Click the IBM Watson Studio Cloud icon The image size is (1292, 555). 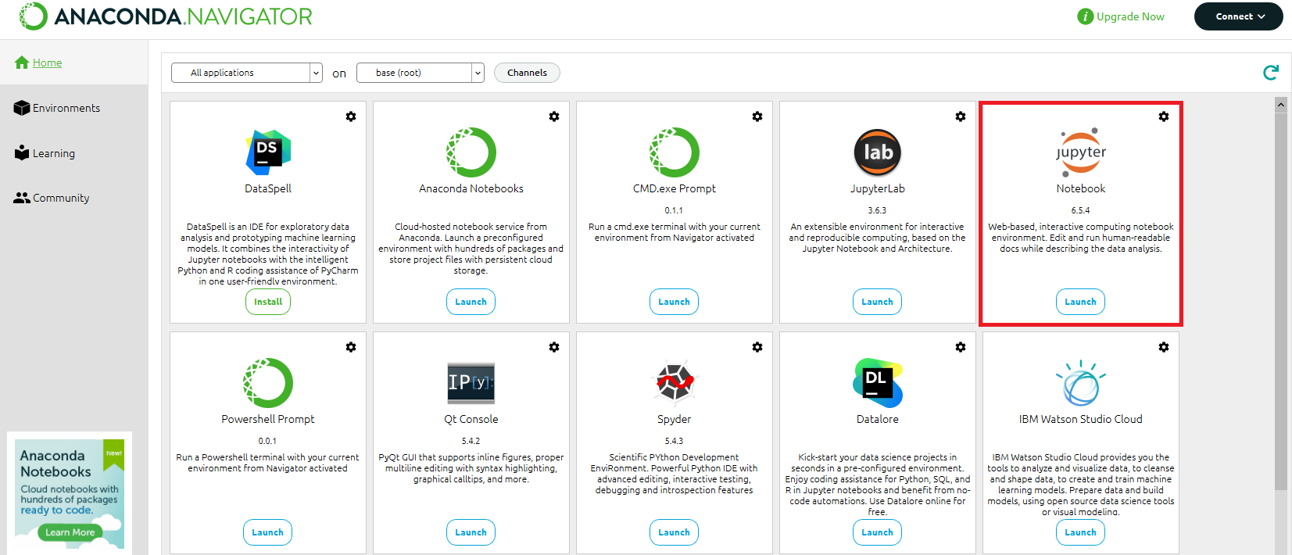(1081, 383)
